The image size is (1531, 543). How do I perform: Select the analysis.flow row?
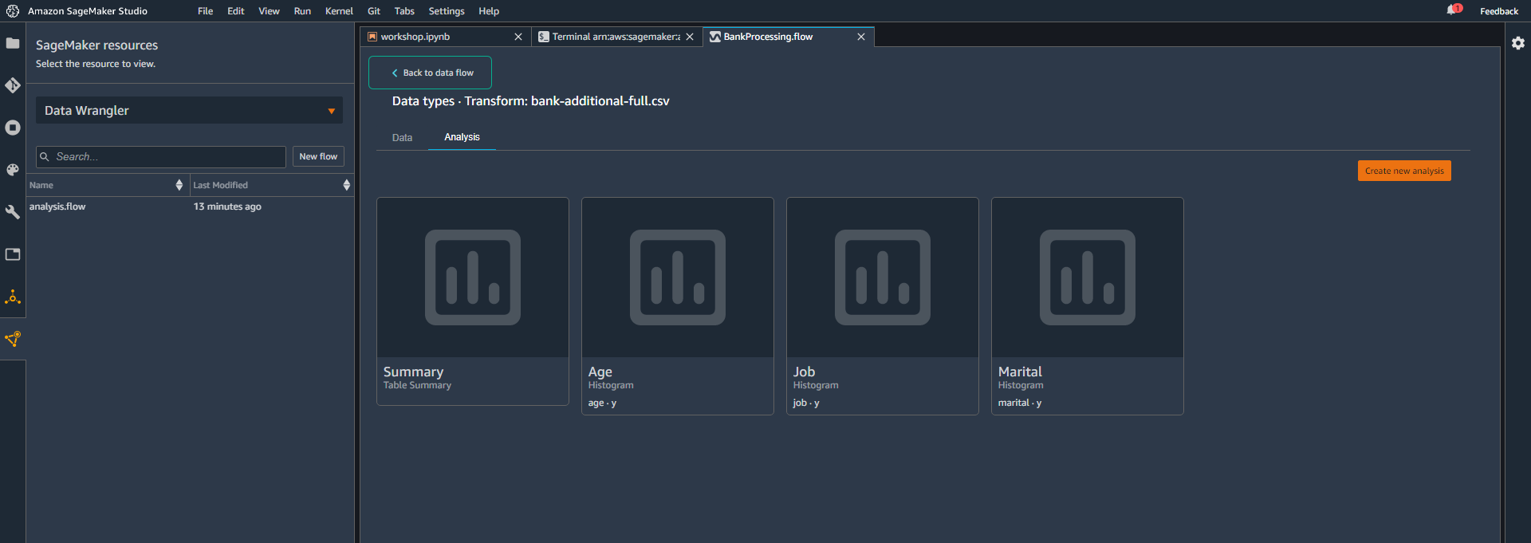190,207
